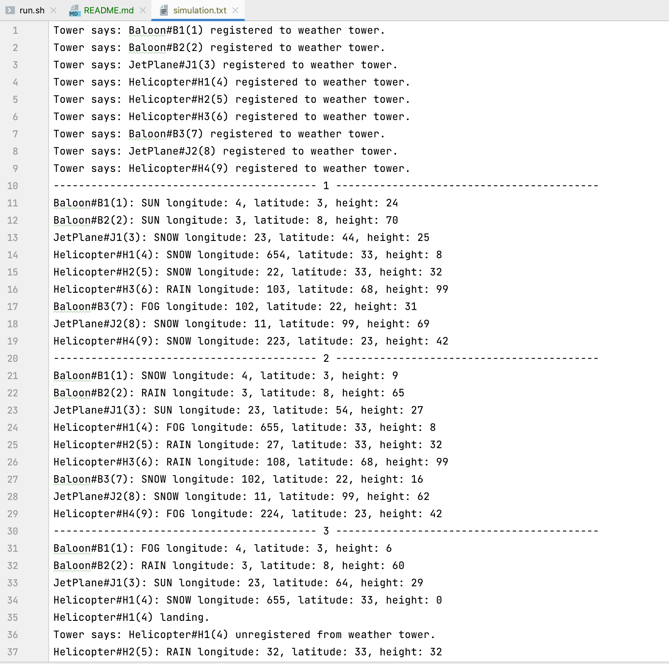The image size is (669, 664).
Task: Click text 'Helicopter#H4(9) registered to weather tower.'
Action: point(269,169)
